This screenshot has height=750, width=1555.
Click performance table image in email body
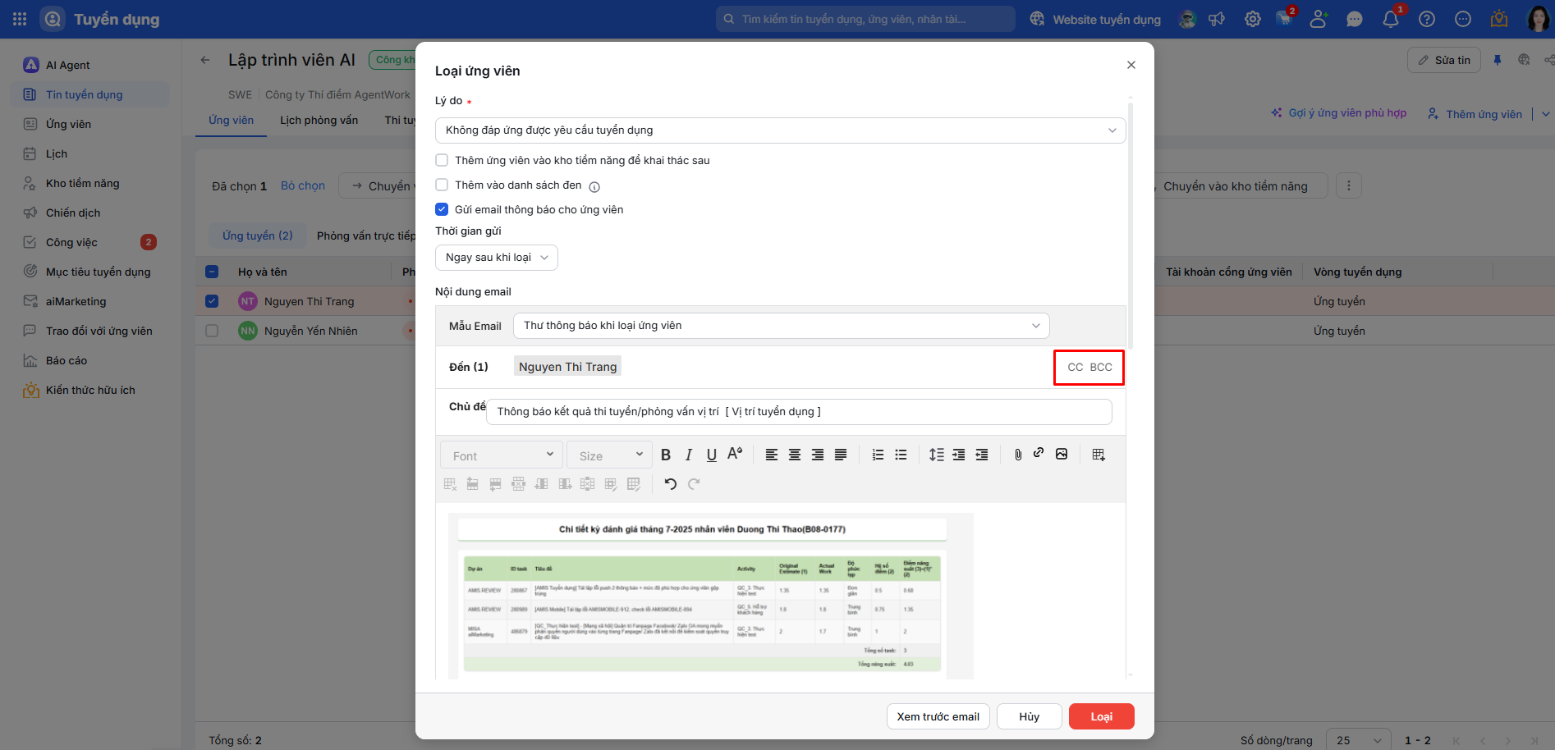point(711,597)
